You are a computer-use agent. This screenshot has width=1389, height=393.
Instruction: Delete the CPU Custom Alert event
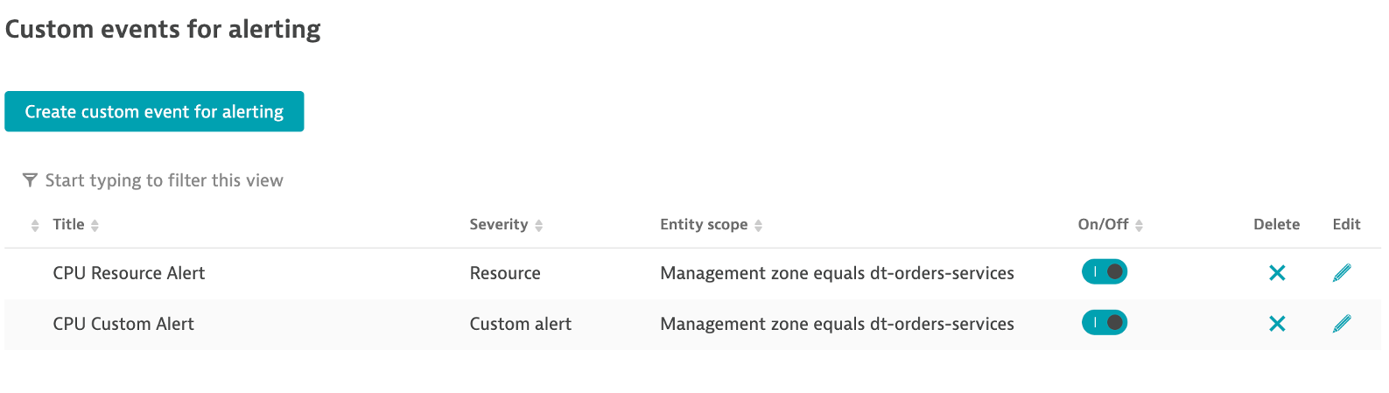1277,324
